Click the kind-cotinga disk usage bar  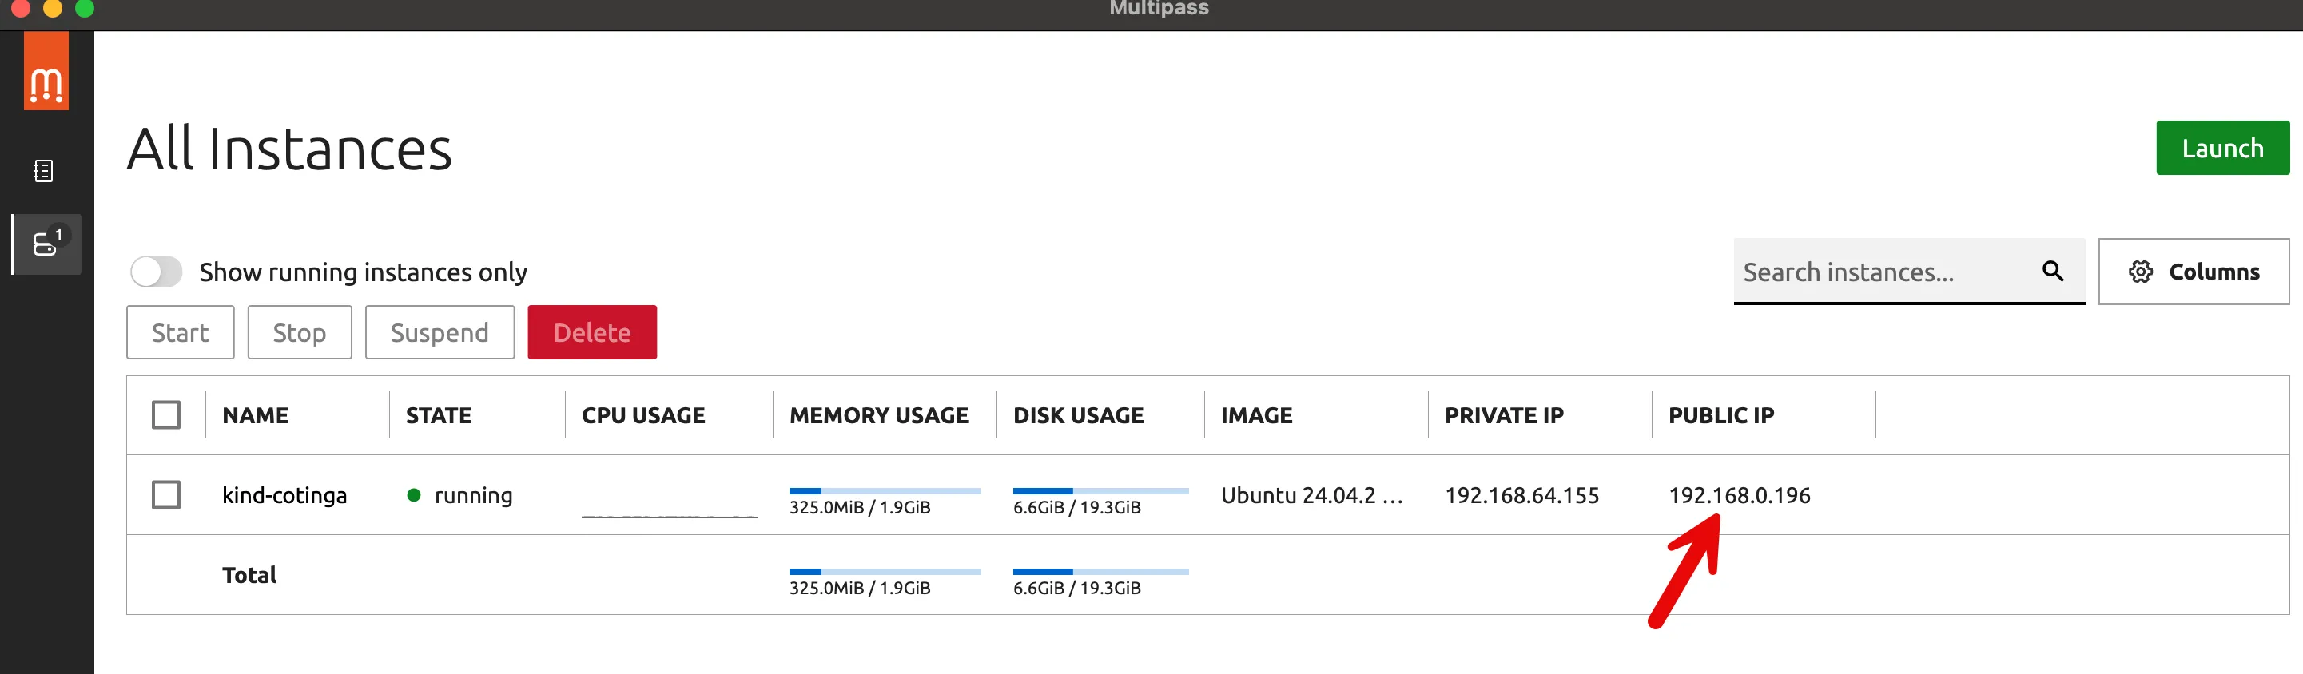(x=1100, y=491)
